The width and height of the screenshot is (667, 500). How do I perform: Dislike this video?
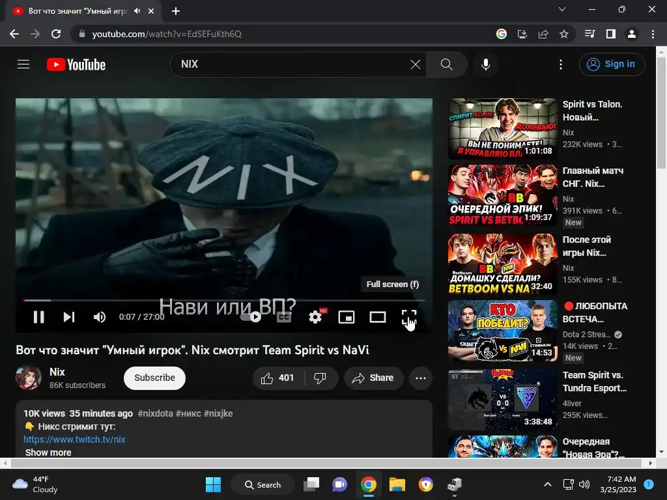click(x=320, y=378)
